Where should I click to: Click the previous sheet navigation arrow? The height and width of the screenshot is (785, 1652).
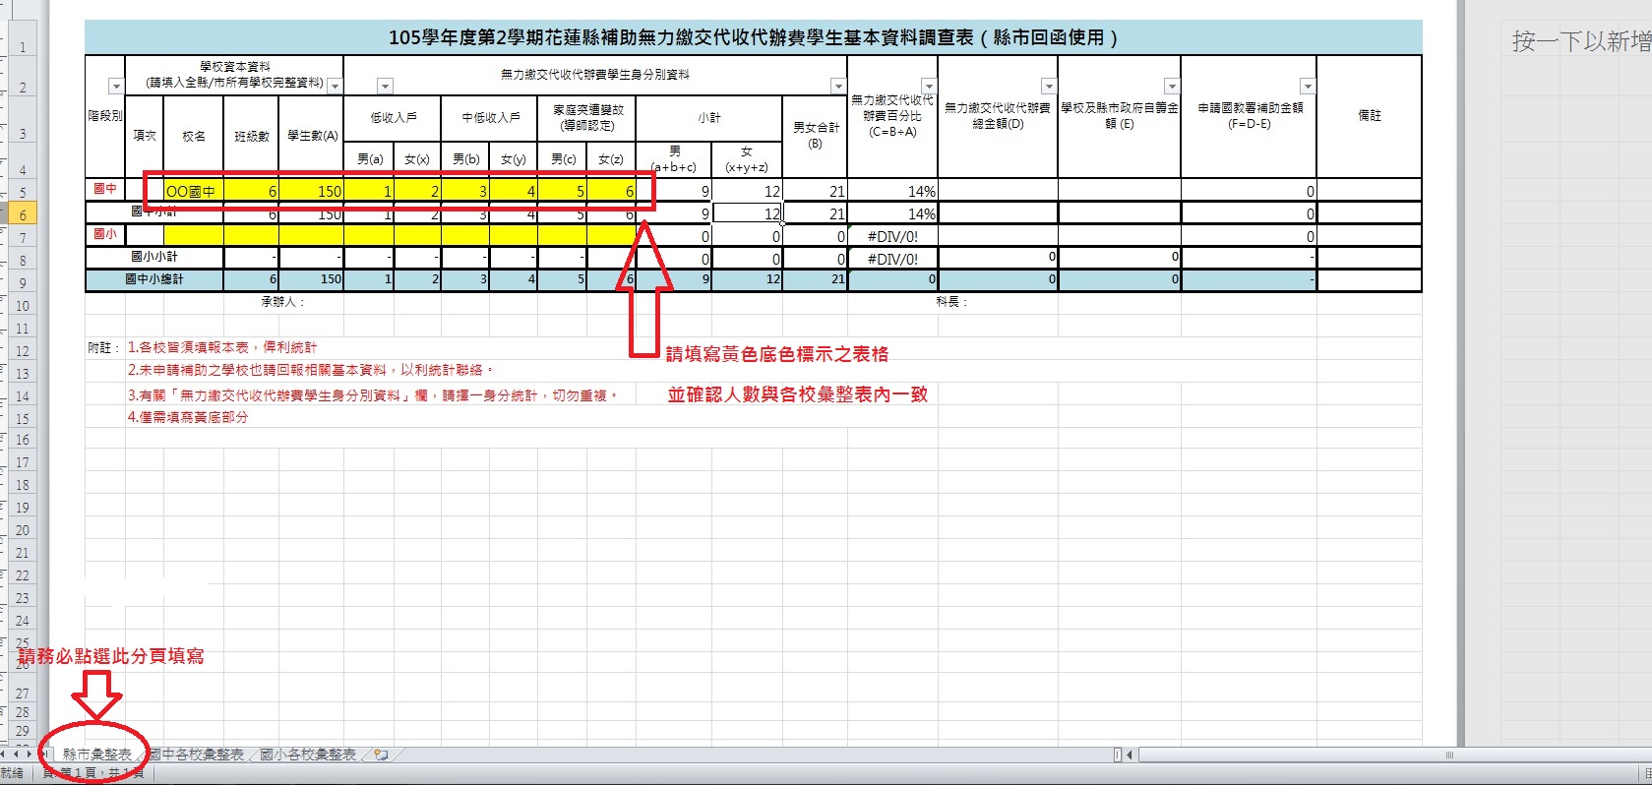[x=16, y=755]
